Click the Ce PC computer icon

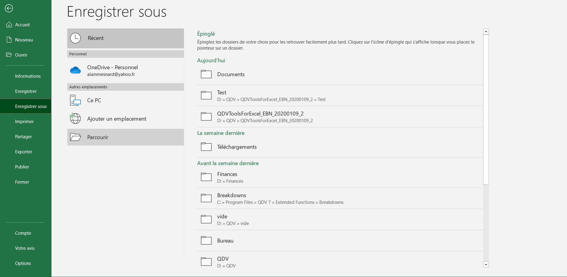(x=75, y=100)
